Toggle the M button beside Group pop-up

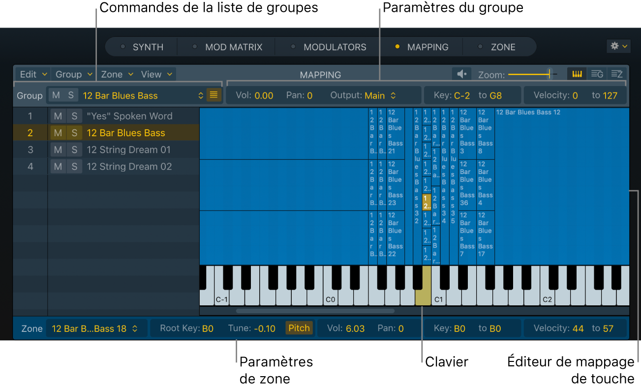click(56, 95)
